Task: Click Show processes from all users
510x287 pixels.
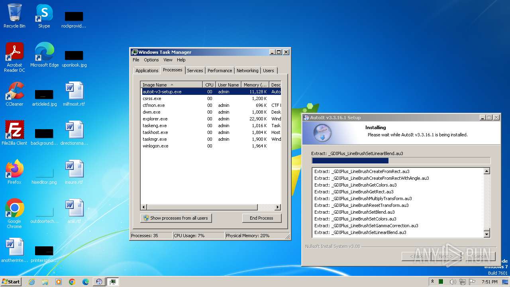Action: [176, 218]
